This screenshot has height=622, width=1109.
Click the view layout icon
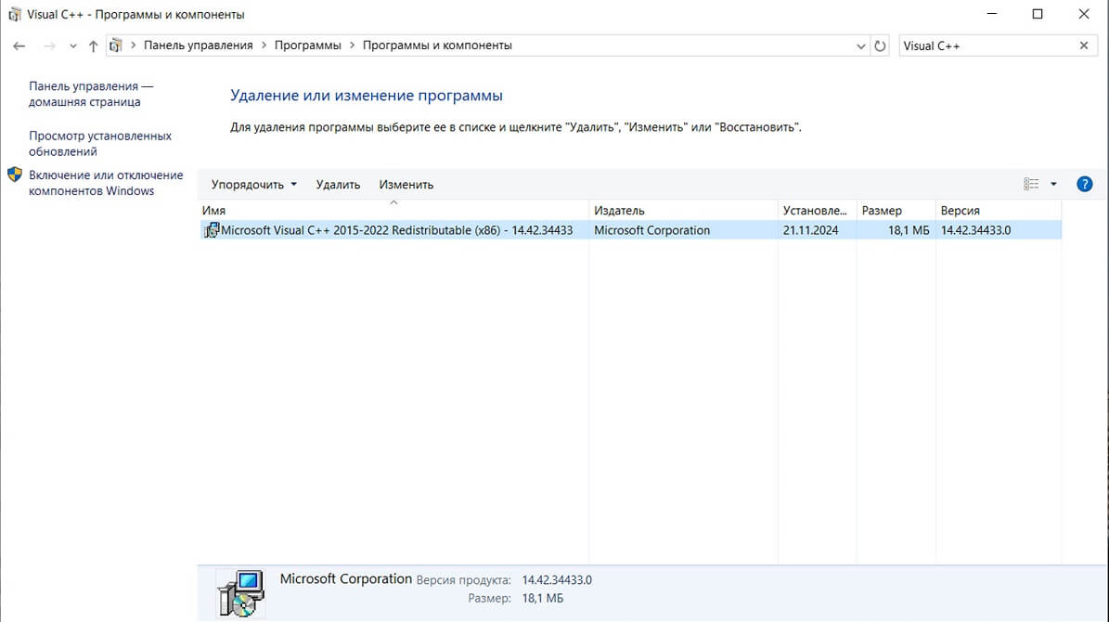click(x=1031, y=184)
